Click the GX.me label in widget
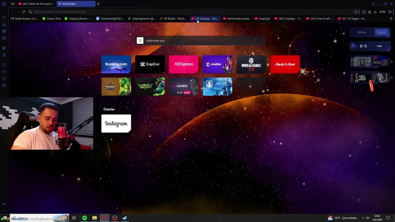This screenshot has width=395, height=222. 362,32
